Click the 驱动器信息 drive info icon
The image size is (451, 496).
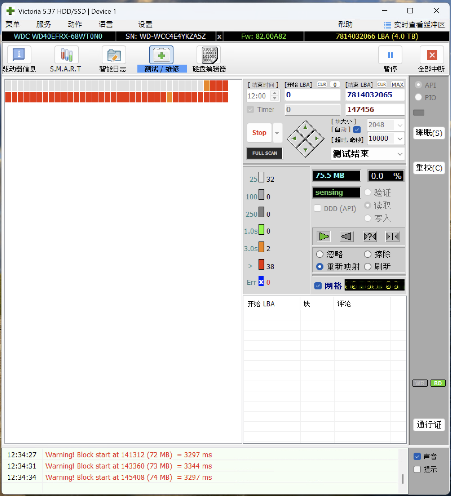[19, 55]
